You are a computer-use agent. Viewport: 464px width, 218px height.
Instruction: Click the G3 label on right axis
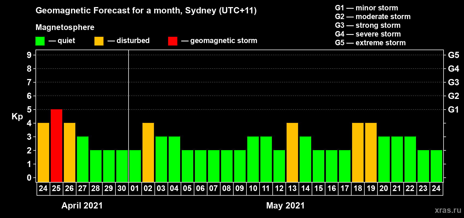[x=454, y=82]
